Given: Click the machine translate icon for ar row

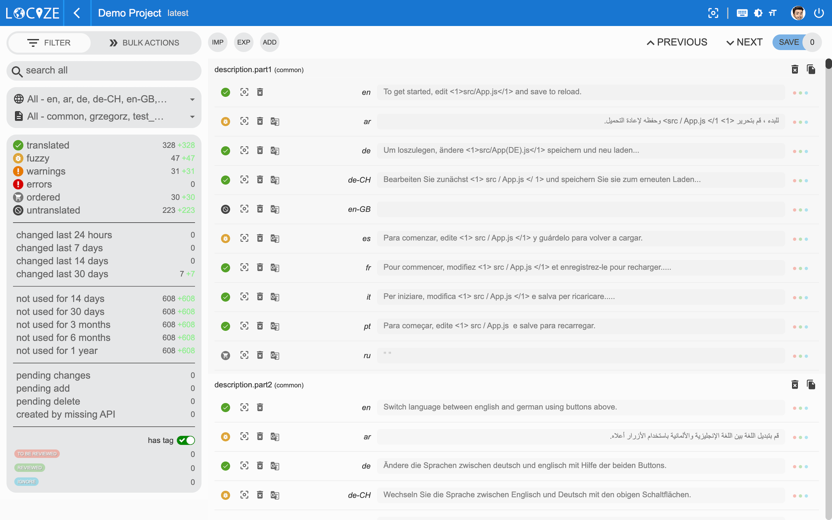Looking at the screenshot, I should pyautogui.click(x=275, y=121).
